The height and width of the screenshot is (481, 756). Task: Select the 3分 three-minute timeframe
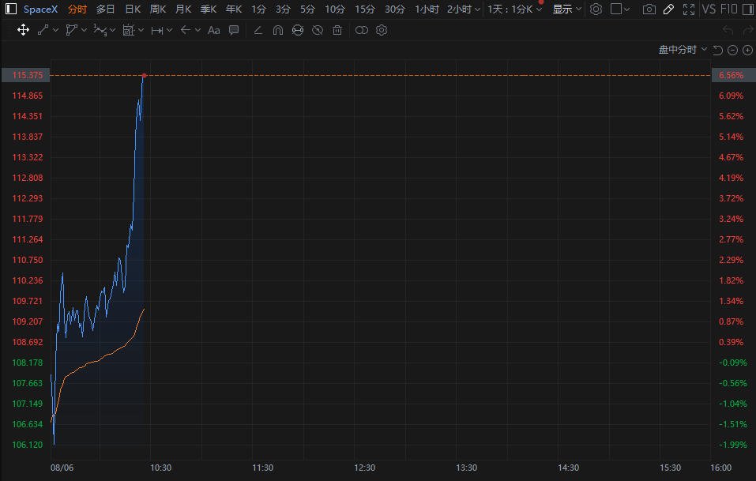pyautogui.click(x=283, y=9)
